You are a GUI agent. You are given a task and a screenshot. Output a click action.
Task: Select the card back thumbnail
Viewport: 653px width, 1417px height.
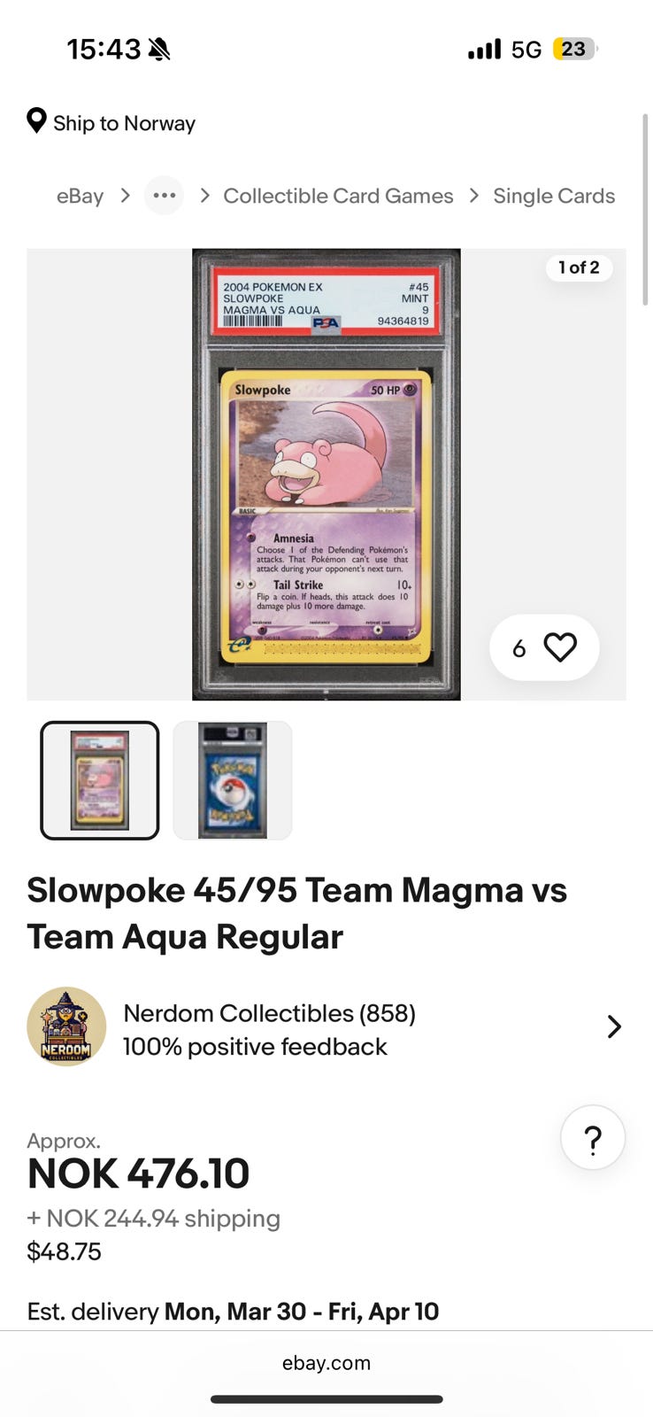(233, 780)
